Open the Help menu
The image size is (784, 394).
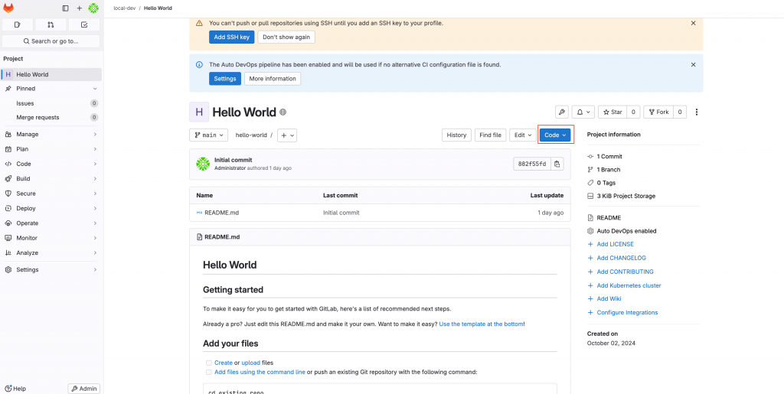coord(15,389)
